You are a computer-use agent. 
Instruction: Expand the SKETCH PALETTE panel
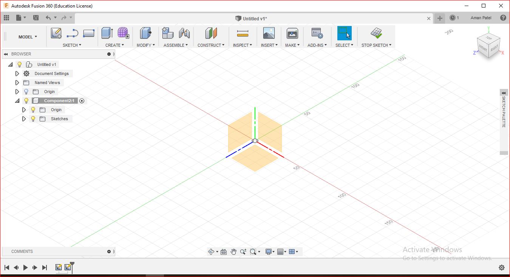[x=504, y=93]
